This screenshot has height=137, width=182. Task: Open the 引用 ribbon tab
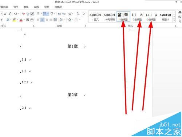click(x=16, y=7)
